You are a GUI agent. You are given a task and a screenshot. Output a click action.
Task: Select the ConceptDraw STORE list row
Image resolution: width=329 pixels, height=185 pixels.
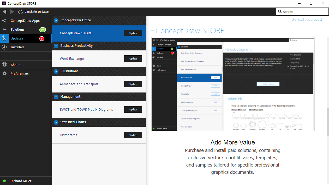pos(99,33)
